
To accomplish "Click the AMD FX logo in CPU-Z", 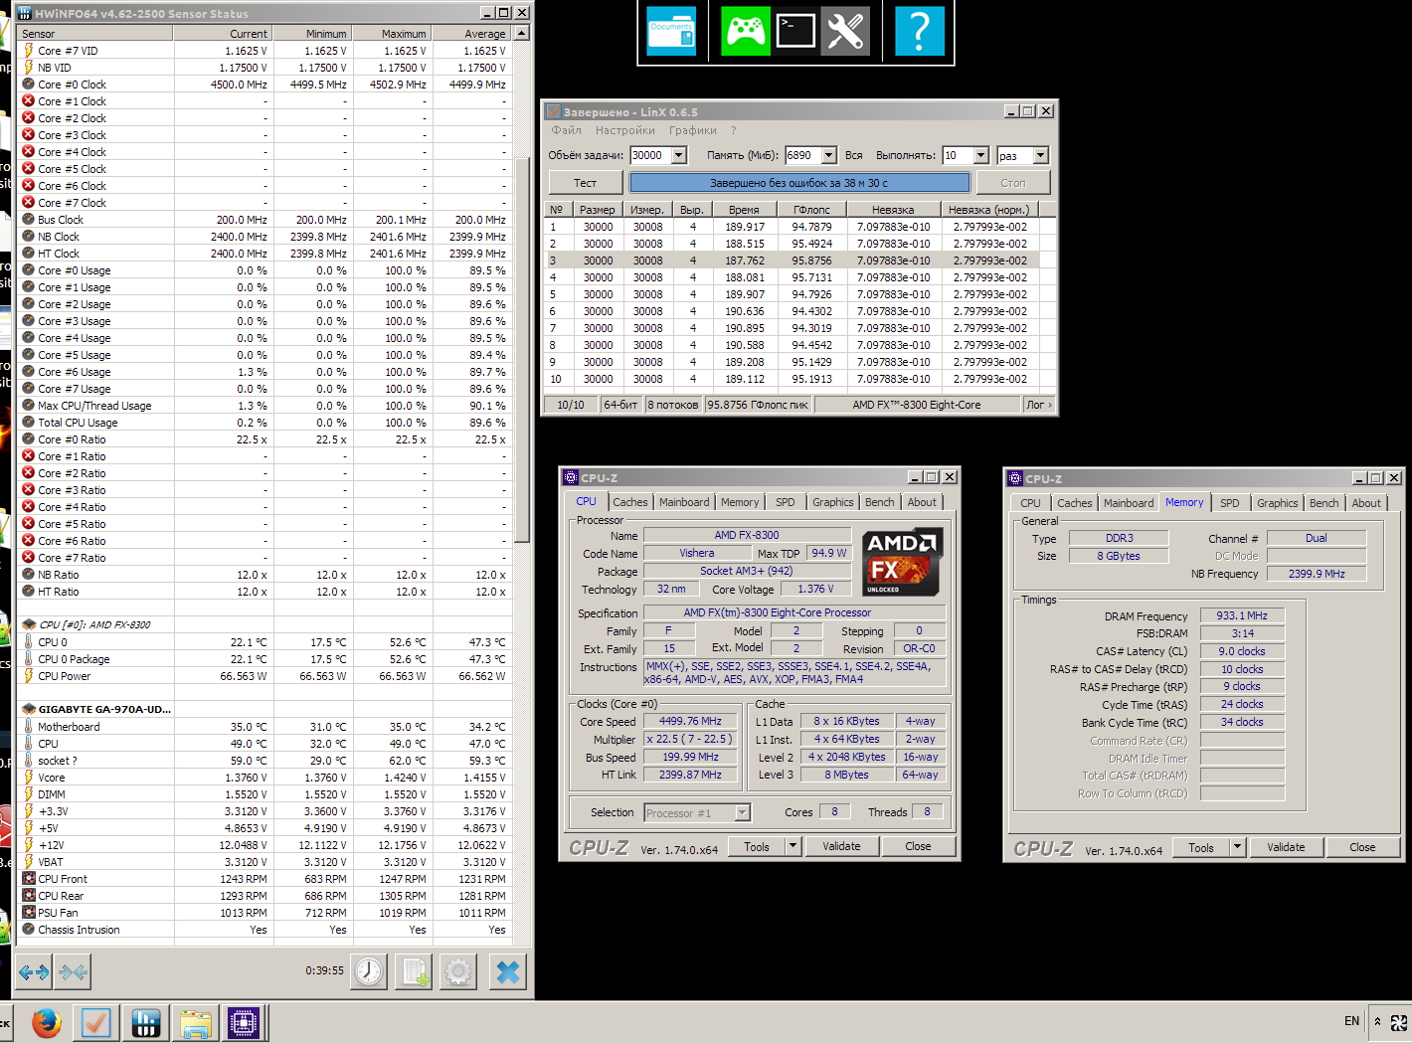I will pos(902,562).
